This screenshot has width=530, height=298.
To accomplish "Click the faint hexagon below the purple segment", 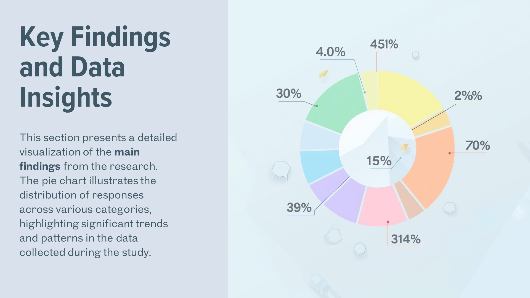I will click(334, 236).
